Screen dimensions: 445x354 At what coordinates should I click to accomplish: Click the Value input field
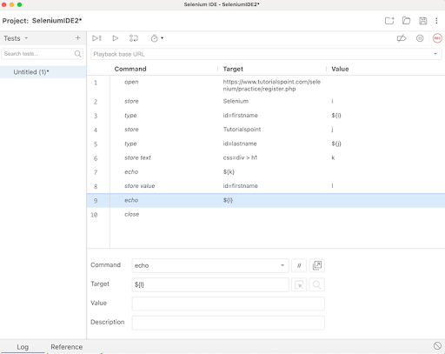tap(229, 304)
